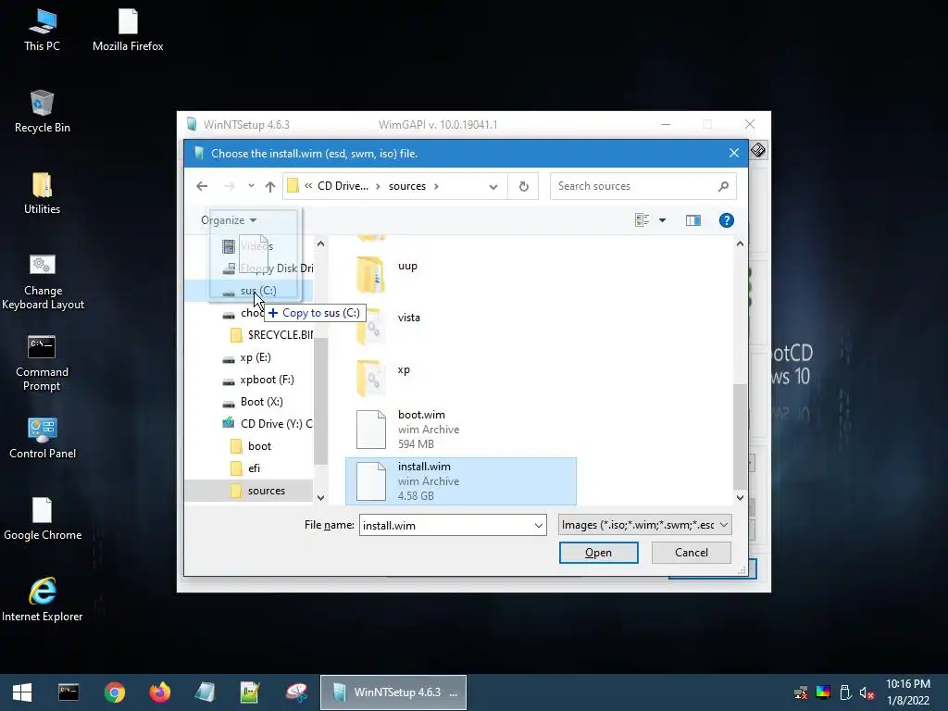This screenshot has width=948, height=711.
Task: Go up one folder level
Action: coord(270,186)
